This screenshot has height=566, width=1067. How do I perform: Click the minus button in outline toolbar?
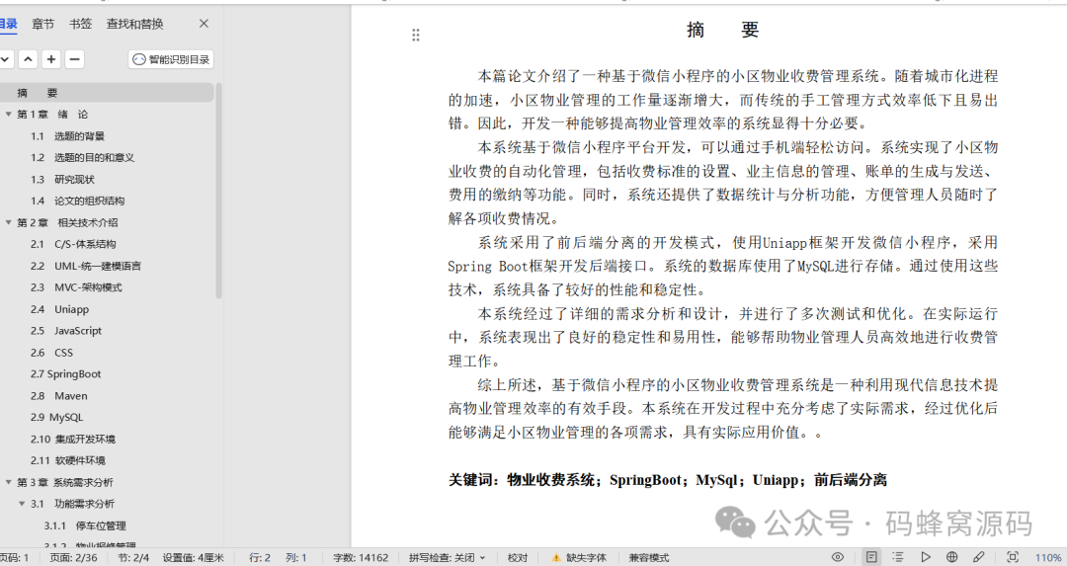pos(74,59)
